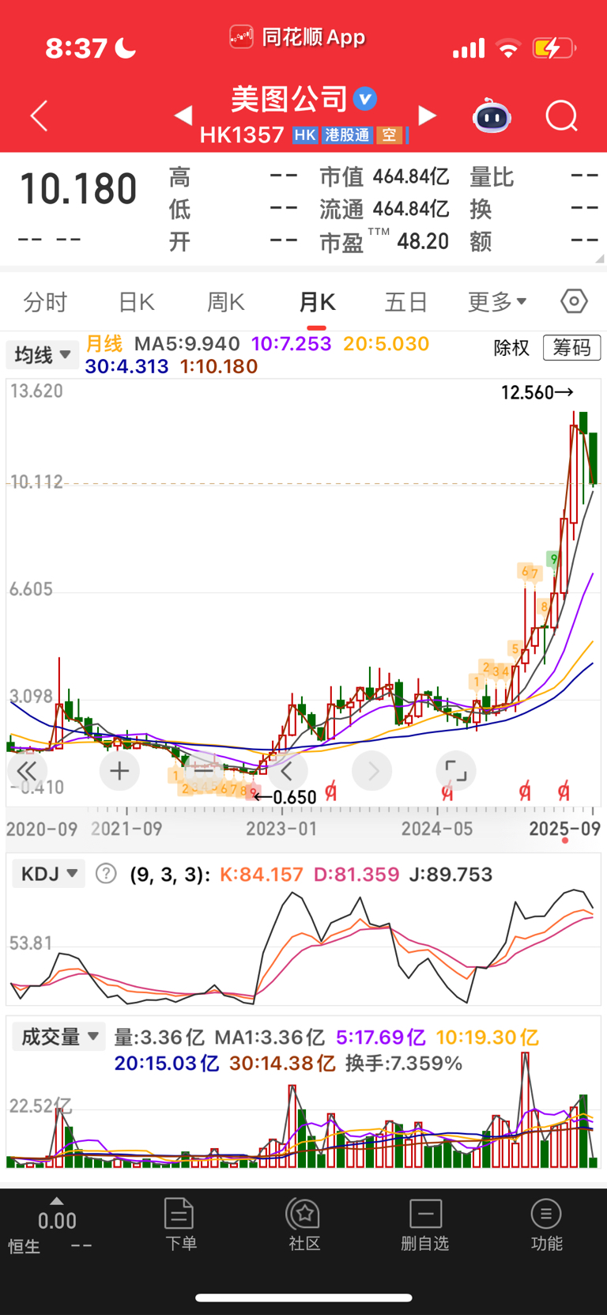Tap the 2025-09 date axis label
This screenshot has width=607, height=1315.
tap(564, 829)
